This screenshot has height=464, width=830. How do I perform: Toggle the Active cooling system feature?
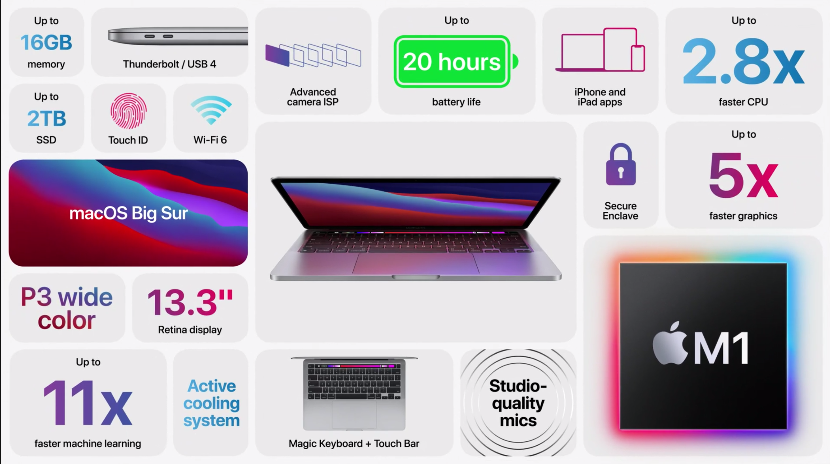pyautogui.click(x=210, y=403)
